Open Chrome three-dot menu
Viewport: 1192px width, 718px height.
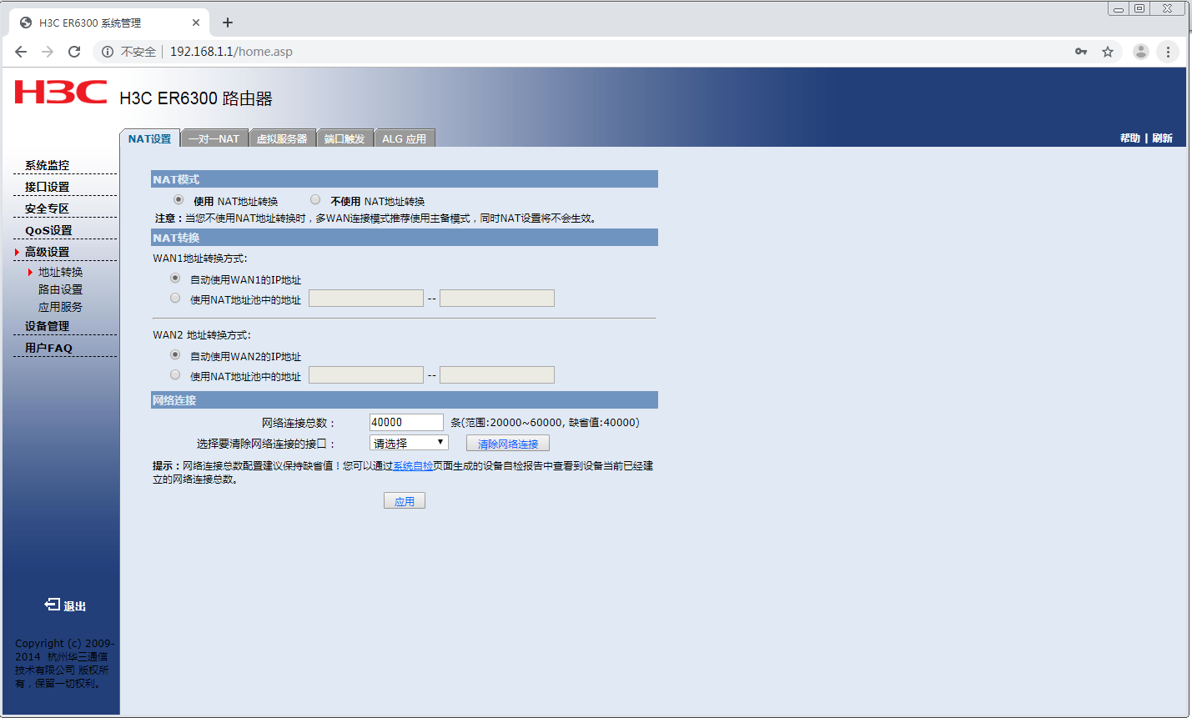1168,52
